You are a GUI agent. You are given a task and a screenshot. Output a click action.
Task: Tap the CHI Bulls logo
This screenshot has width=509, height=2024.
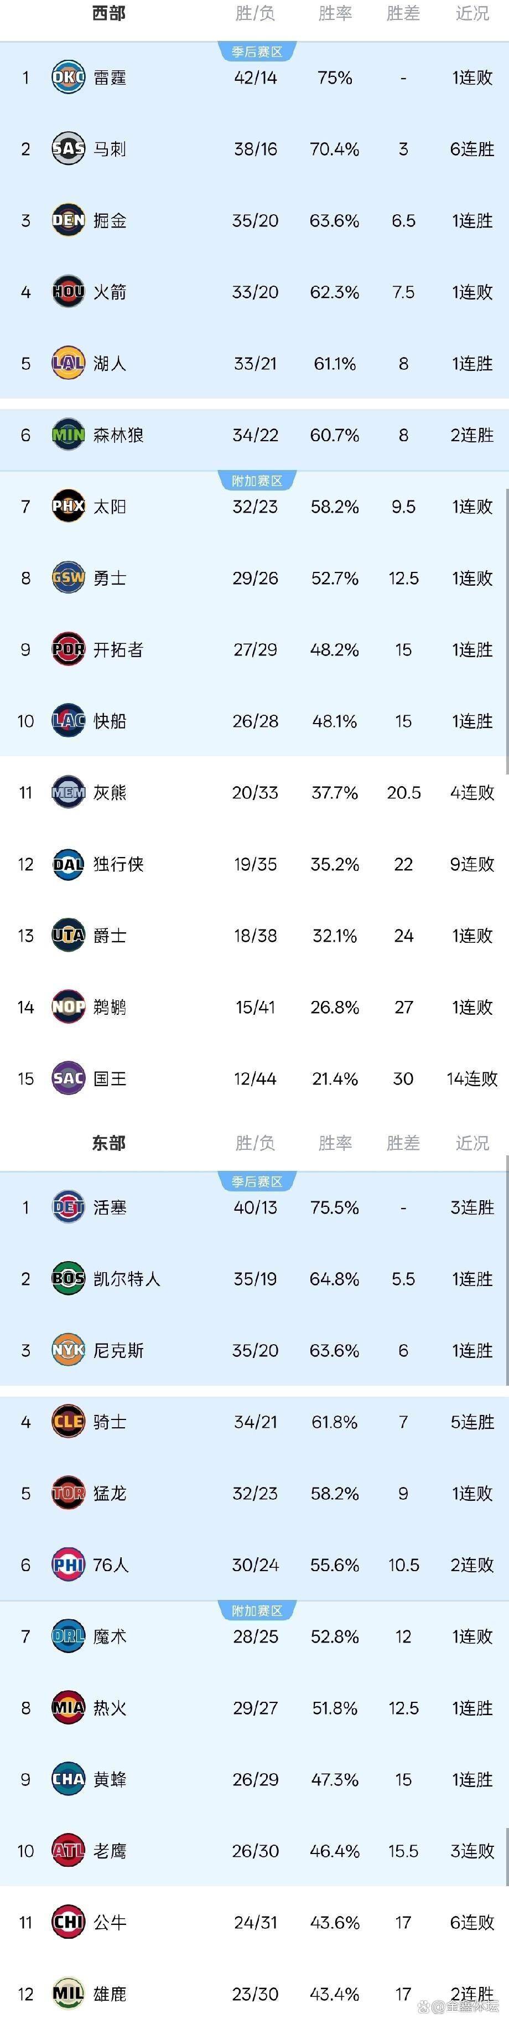click(x=69, y=1923)
